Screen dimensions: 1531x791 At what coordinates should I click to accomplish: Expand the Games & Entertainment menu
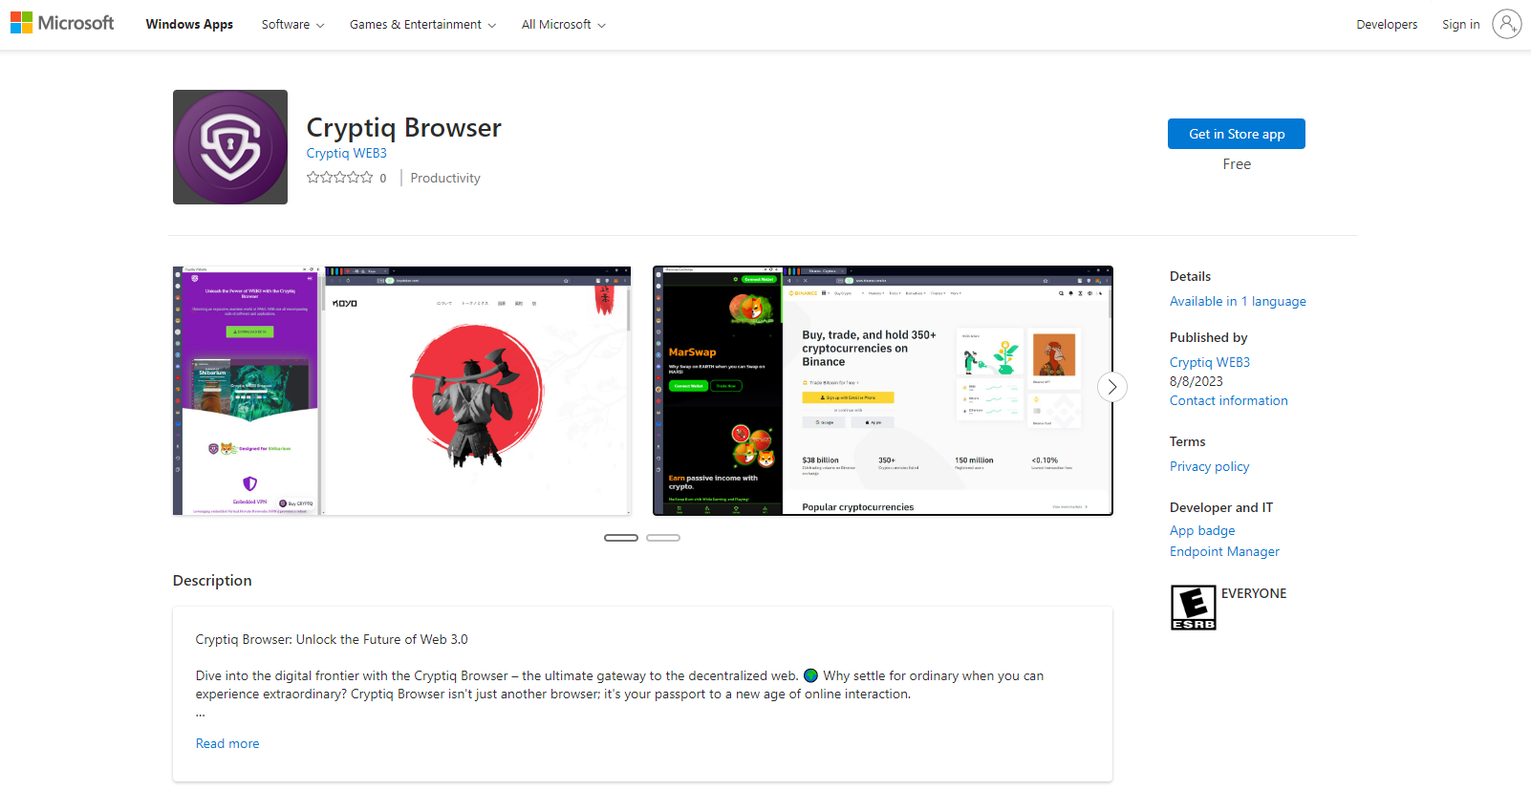tap(422, 25)
